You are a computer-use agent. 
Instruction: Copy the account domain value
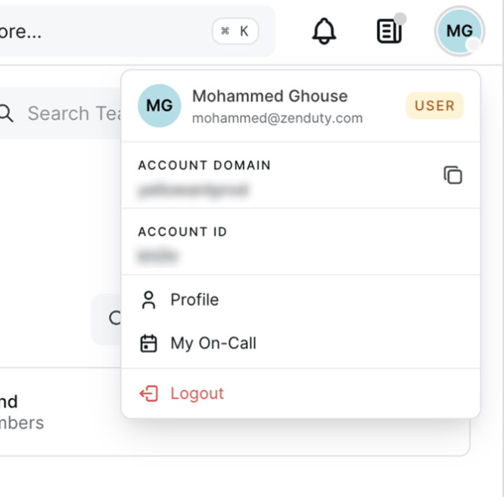453,175
